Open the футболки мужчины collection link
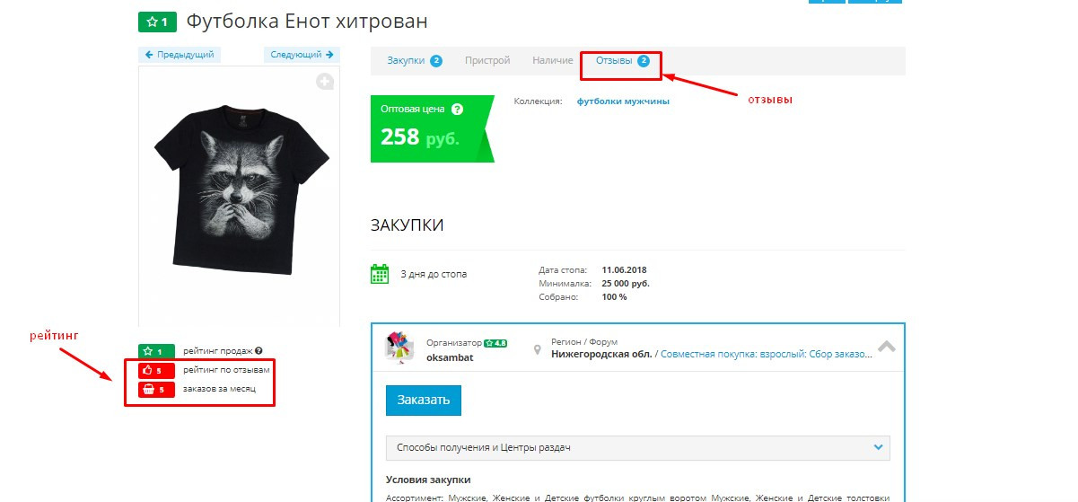The height and width of the screenshot is (502, 1078). coord(623,101)
